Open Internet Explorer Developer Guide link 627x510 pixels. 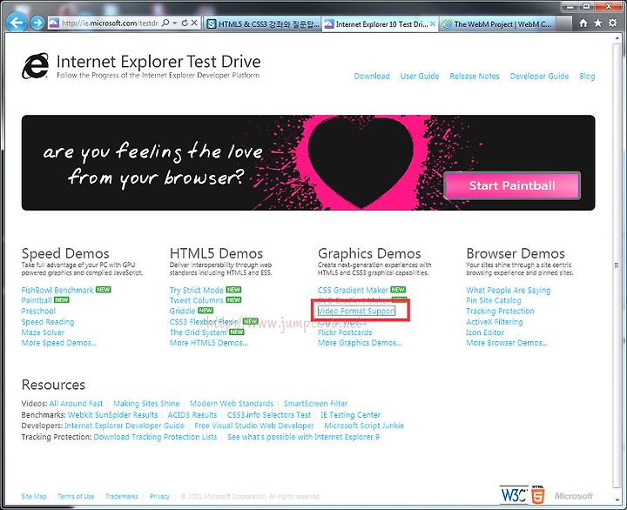click(x=125, y=426)
